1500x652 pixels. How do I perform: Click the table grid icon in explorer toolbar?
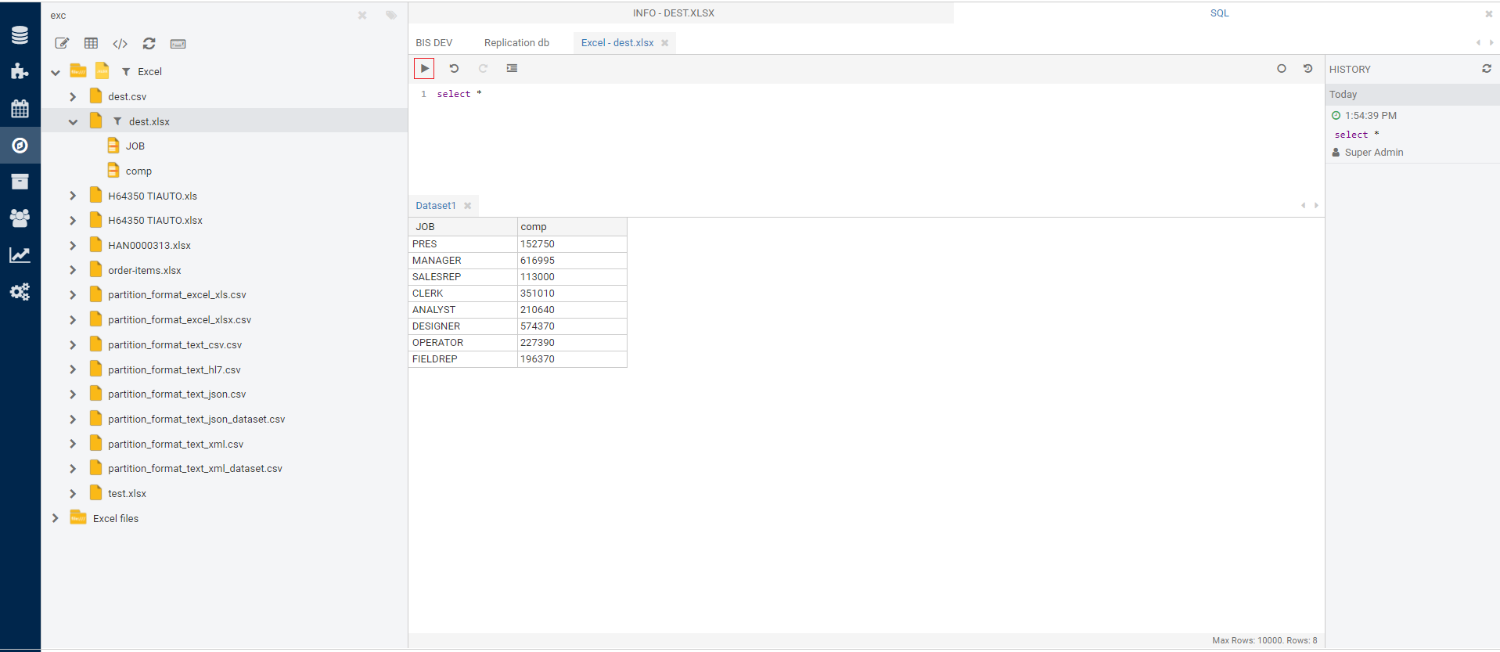92,44
